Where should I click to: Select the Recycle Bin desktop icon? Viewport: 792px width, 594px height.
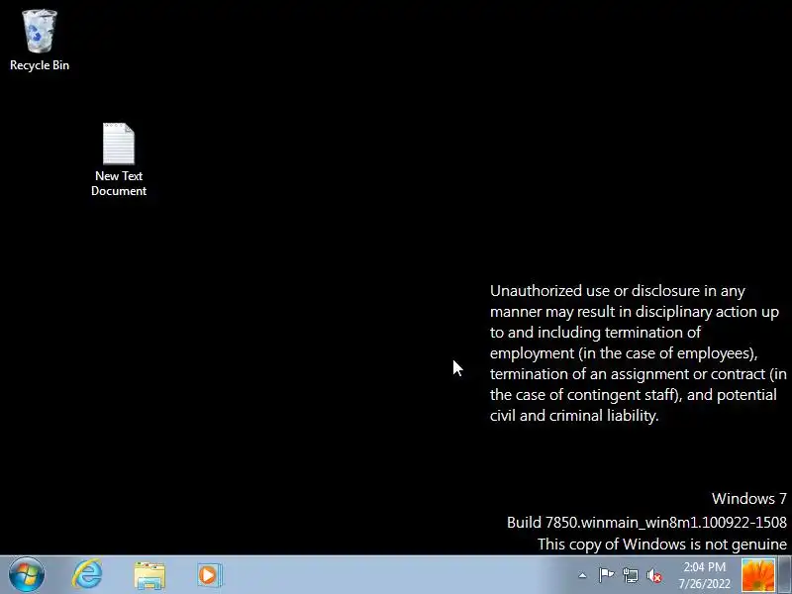[x=40, y=41]
